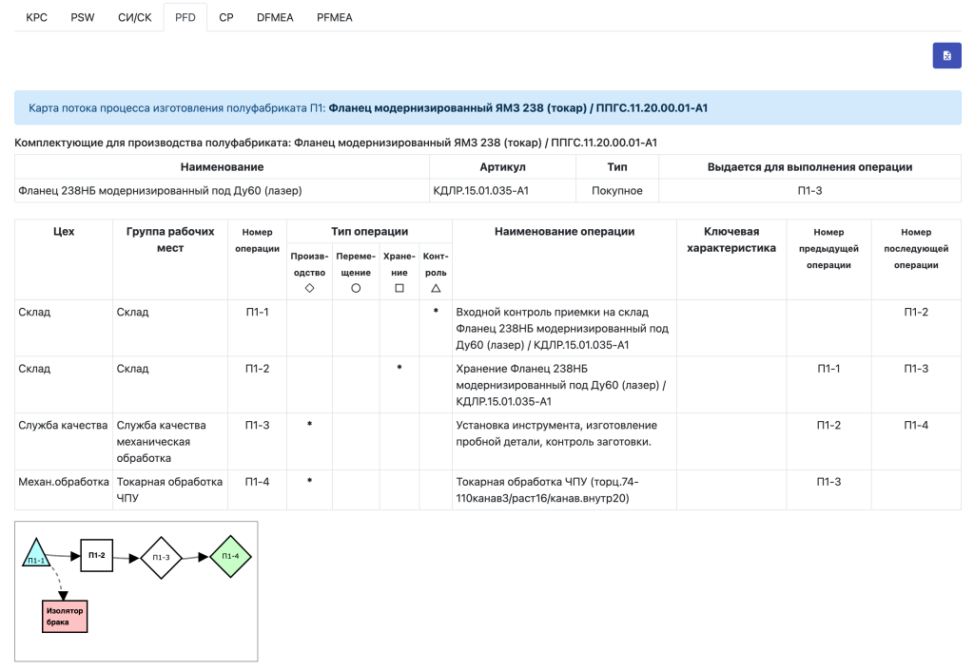Screen dimensions: 974x670
Task: Select the PFD tab
Action: pos(185,17)
